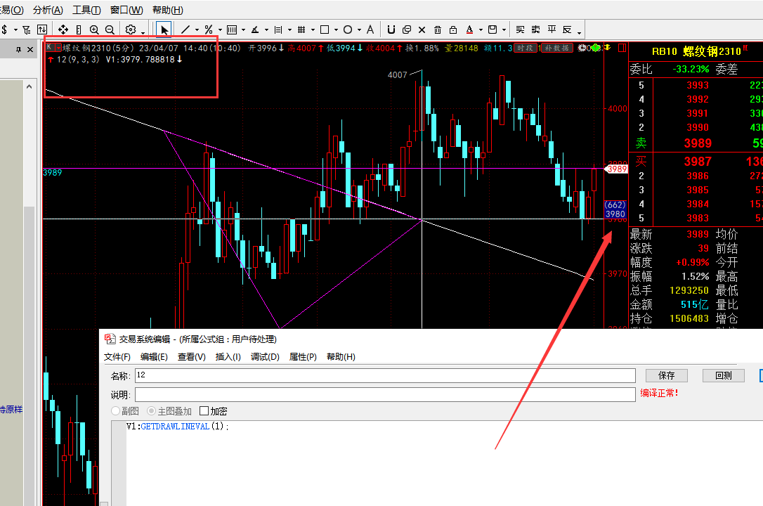Expand the line tool dropdown arrow
Image resolution: width=763 pixels, height=506 pixels.
pyautogui.click(x=197, y=30)
